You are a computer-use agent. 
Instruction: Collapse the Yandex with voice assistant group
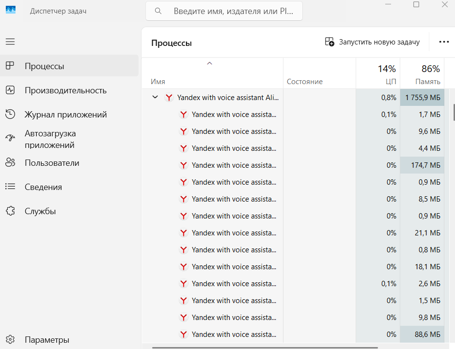(155, 97)
